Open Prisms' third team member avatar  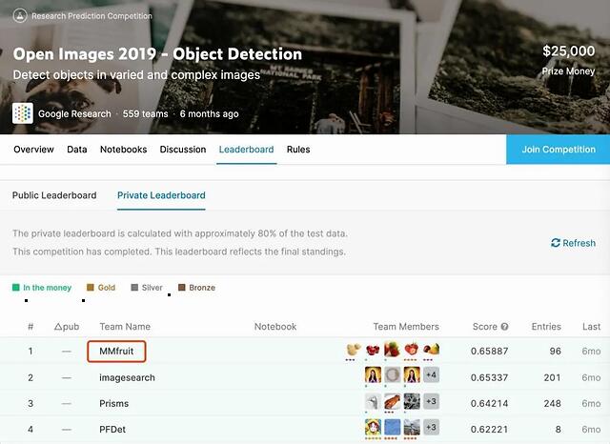point(412,401)
